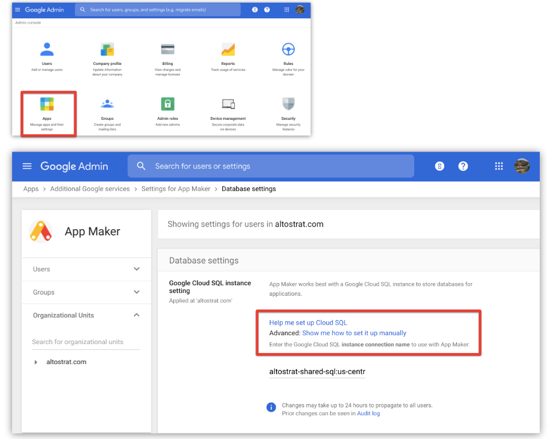Viewport: 547px width, 439px height.
Task: Open Google apps grid in top Admin console window
Action: tap(287, 10)
